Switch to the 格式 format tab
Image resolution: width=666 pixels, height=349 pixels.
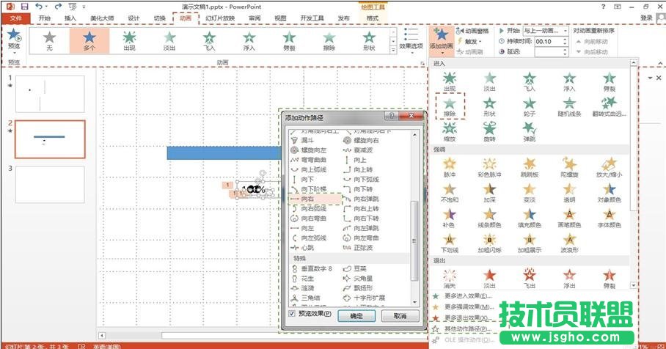coord(373,18)
